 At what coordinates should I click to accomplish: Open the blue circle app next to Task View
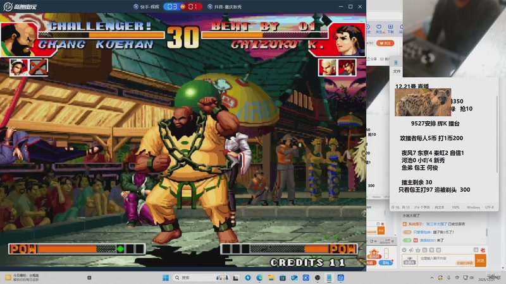coord(248,278)
